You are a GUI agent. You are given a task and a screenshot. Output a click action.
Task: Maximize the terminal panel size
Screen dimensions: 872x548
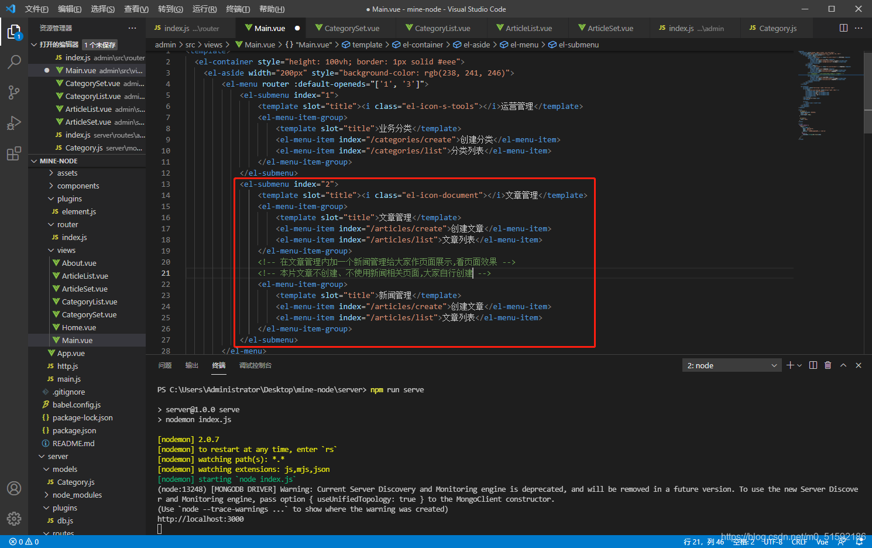click(x=843, y=365)
